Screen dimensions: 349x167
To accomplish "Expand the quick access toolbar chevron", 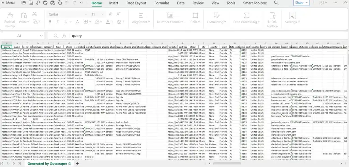I will [81, 3].
